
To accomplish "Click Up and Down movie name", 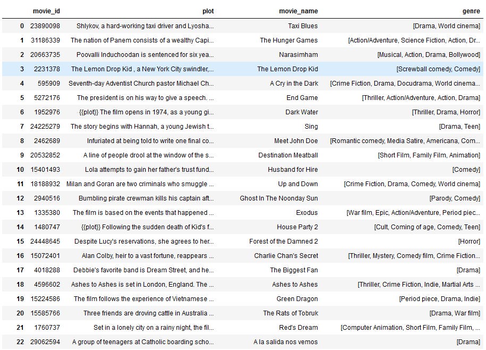I will 298,184.
